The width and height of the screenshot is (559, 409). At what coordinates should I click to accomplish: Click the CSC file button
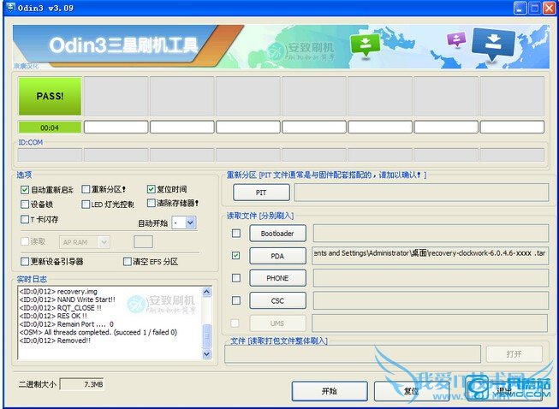point(277,300)
